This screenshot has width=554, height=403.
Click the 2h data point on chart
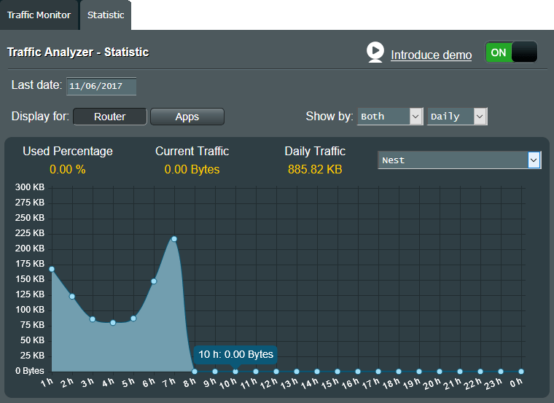coord(72,297)
